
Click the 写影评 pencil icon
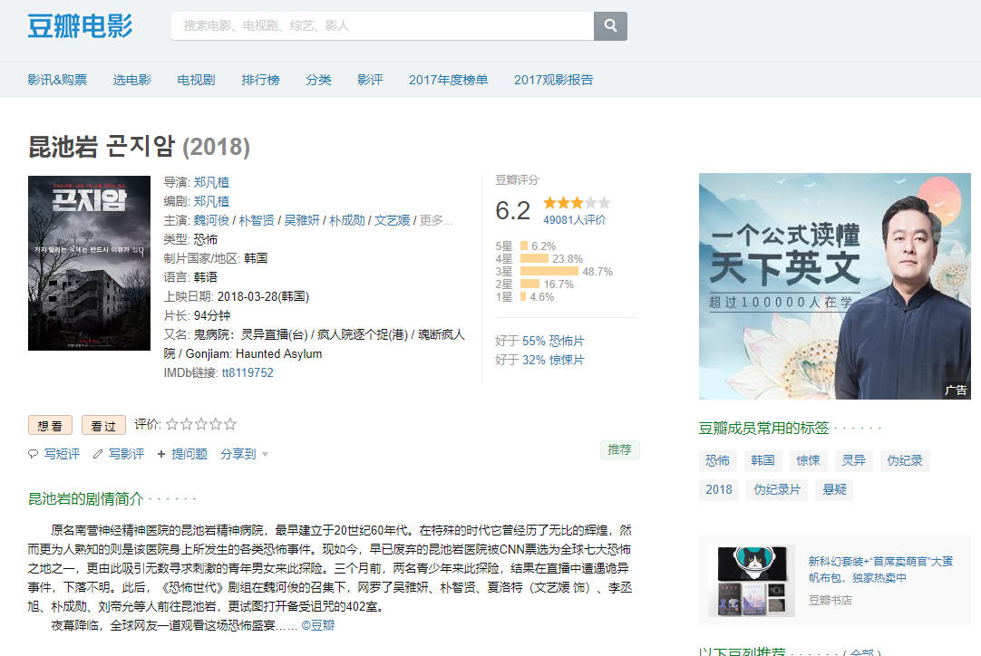point(98,454)
